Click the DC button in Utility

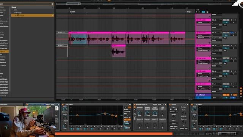coord(186,129)
